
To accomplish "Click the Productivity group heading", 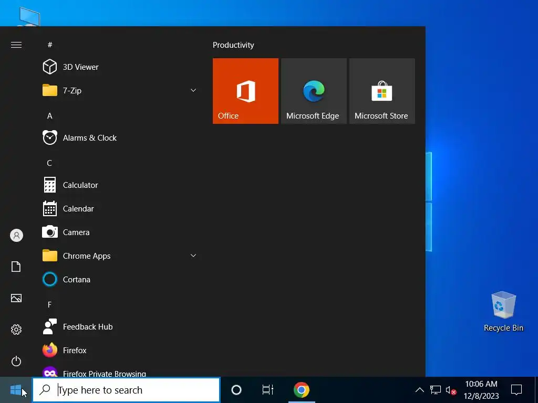I will pyautogui.click(x=233, y=45).
